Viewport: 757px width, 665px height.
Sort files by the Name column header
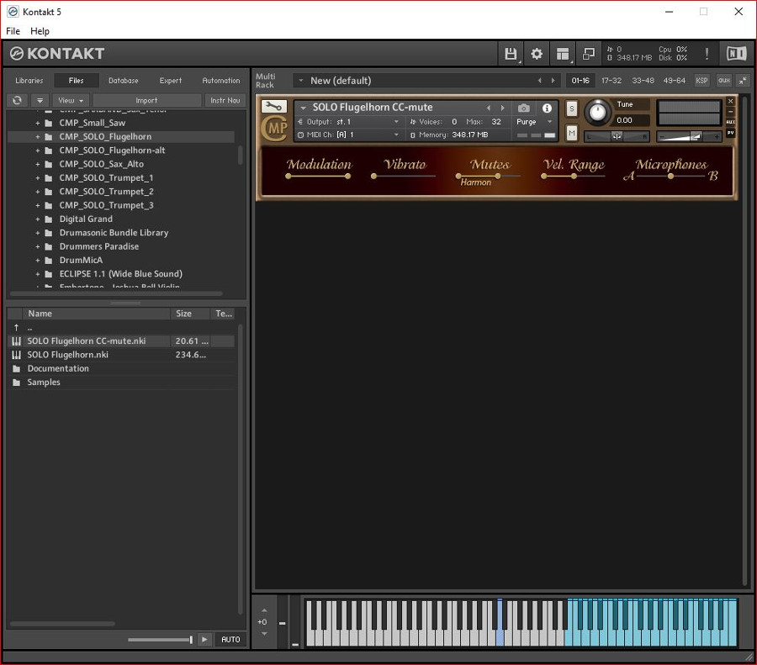pyautogui.click(x=97, y=314)
